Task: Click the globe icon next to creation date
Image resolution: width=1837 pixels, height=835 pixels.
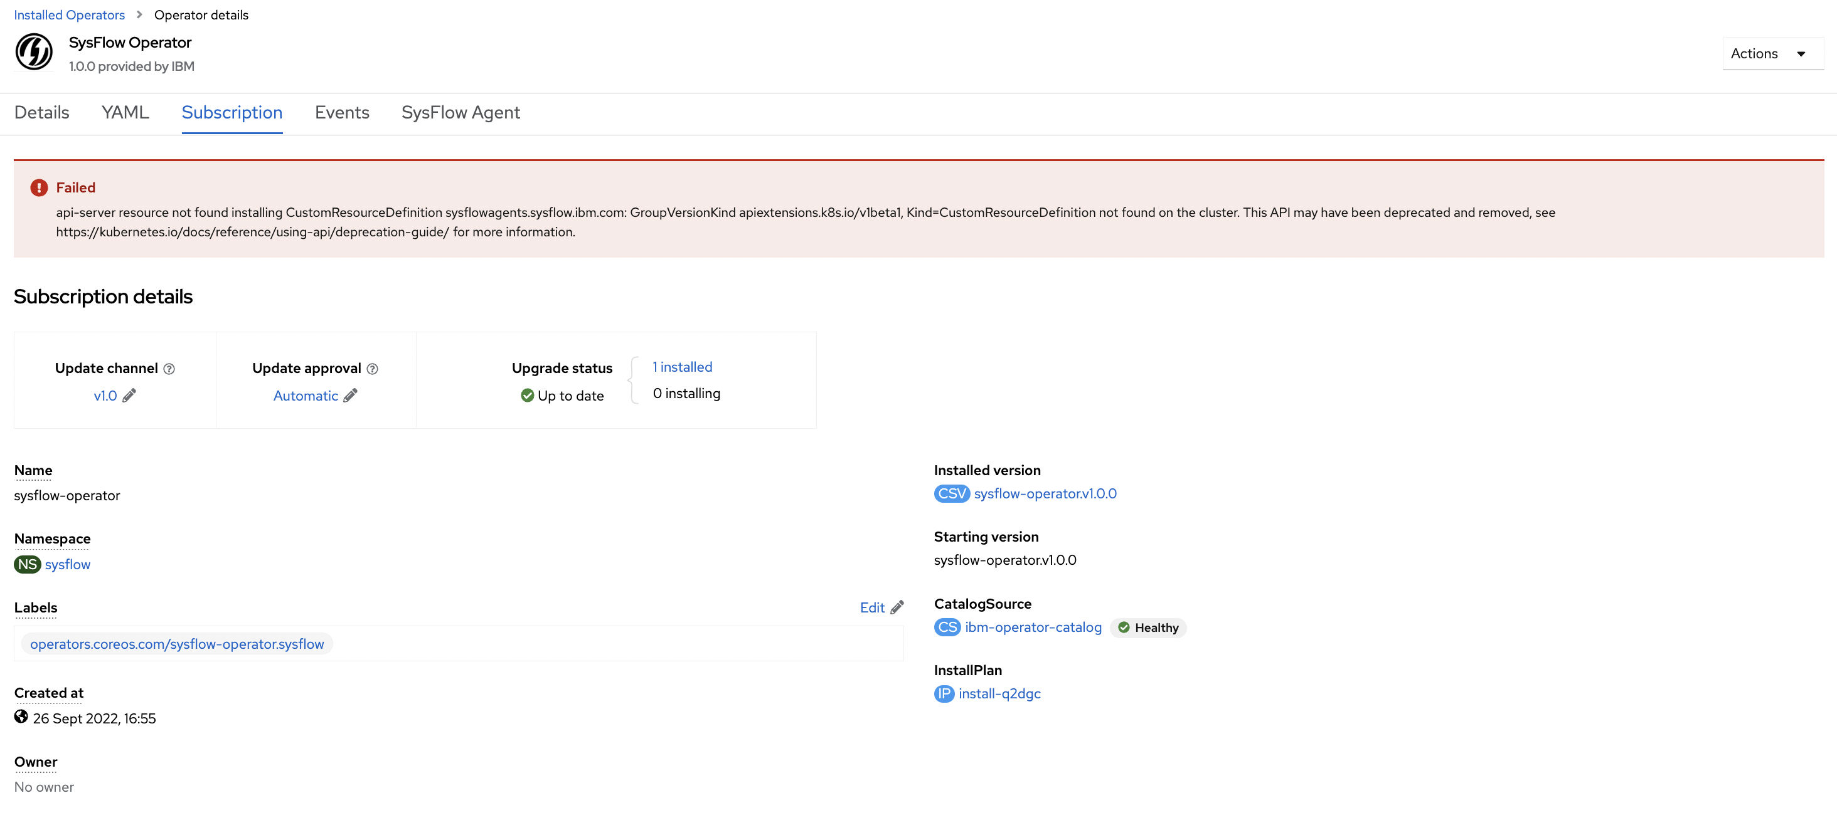Action: click(x=21, y=717)
